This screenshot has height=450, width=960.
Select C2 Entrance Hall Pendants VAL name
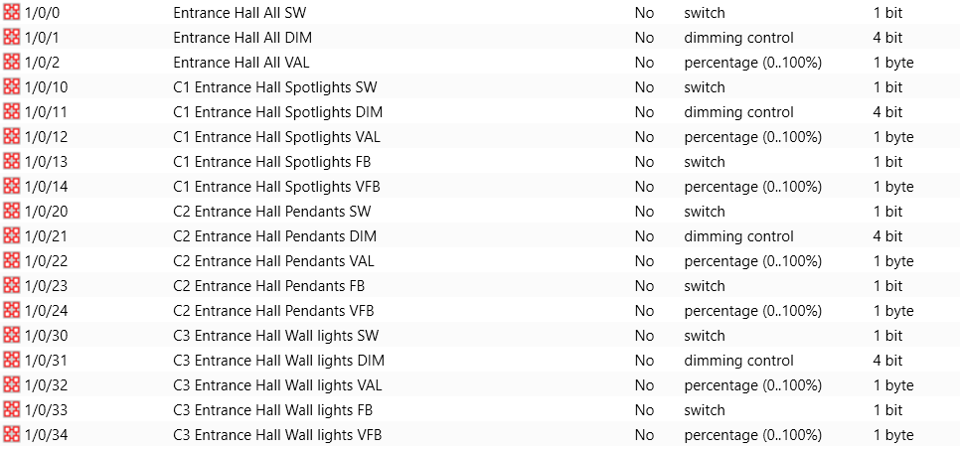pos(273,261)
